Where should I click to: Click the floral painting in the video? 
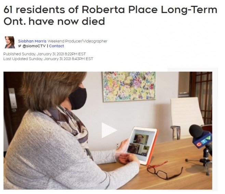pos(129,87)
